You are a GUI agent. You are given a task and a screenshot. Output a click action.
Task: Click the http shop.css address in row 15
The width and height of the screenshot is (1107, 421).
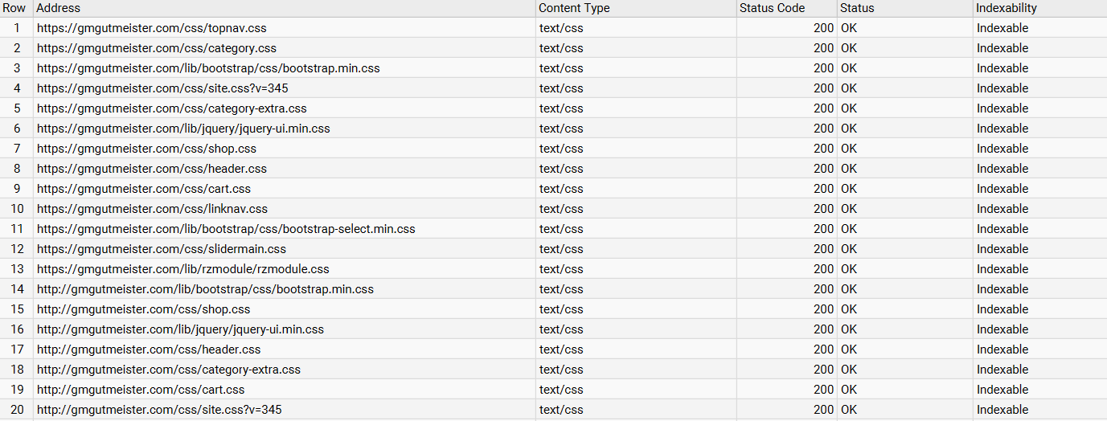point(143,309)
